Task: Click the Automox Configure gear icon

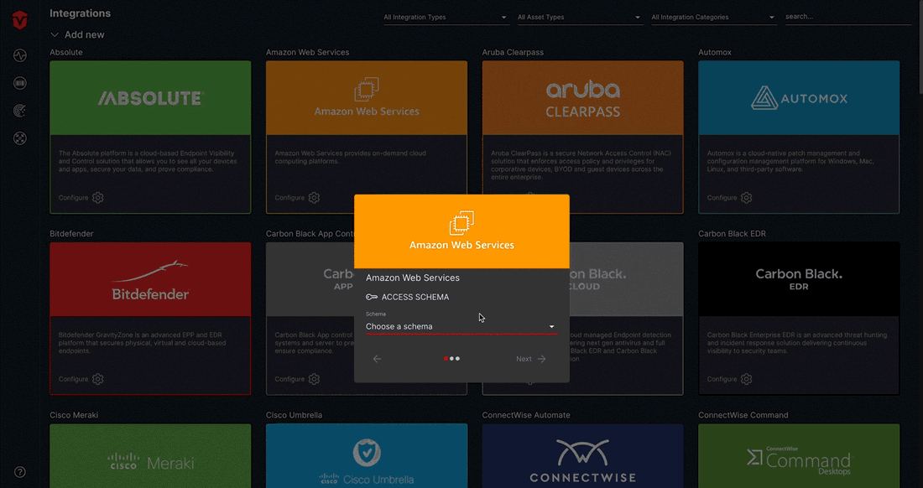Action: (x=747, y=198)
